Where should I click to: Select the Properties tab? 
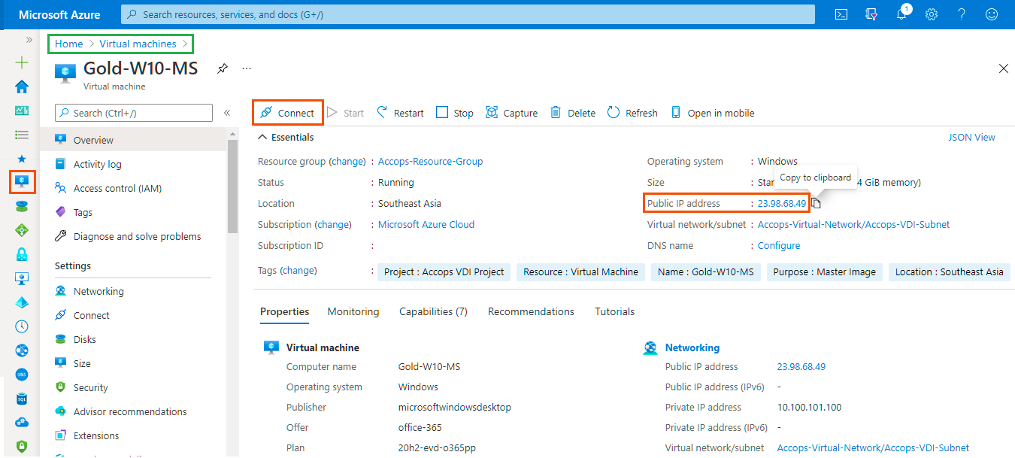click(284, 311)
